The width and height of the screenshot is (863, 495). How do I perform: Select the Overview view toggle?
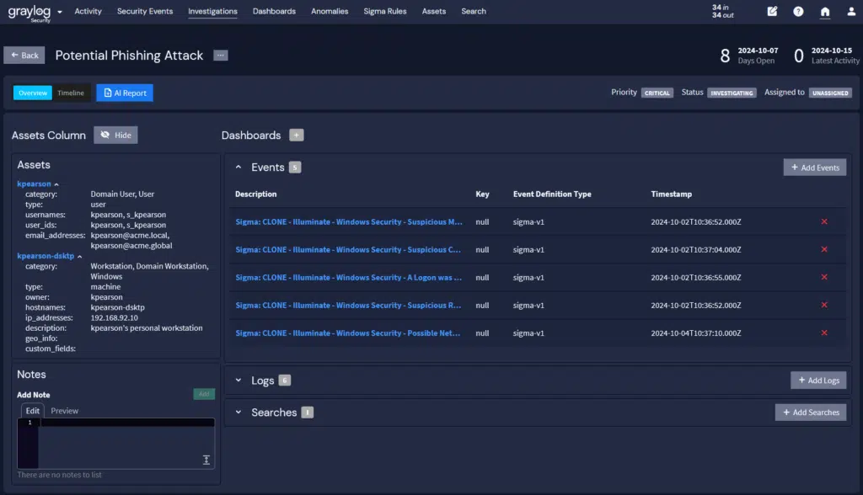33,93
